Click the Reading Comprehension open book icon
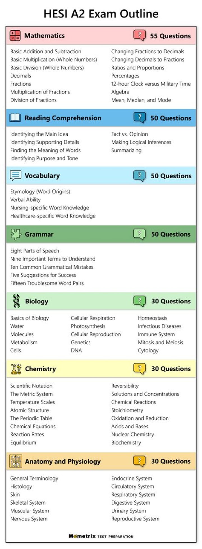Image resolution: width=202 pixels, height=549 pixels. (x=15, y=118)
